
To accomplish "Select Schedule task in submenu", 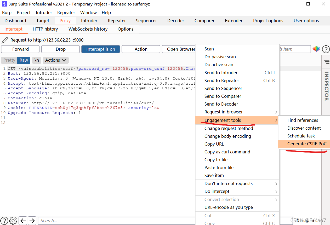I will [x=304, y=136].
